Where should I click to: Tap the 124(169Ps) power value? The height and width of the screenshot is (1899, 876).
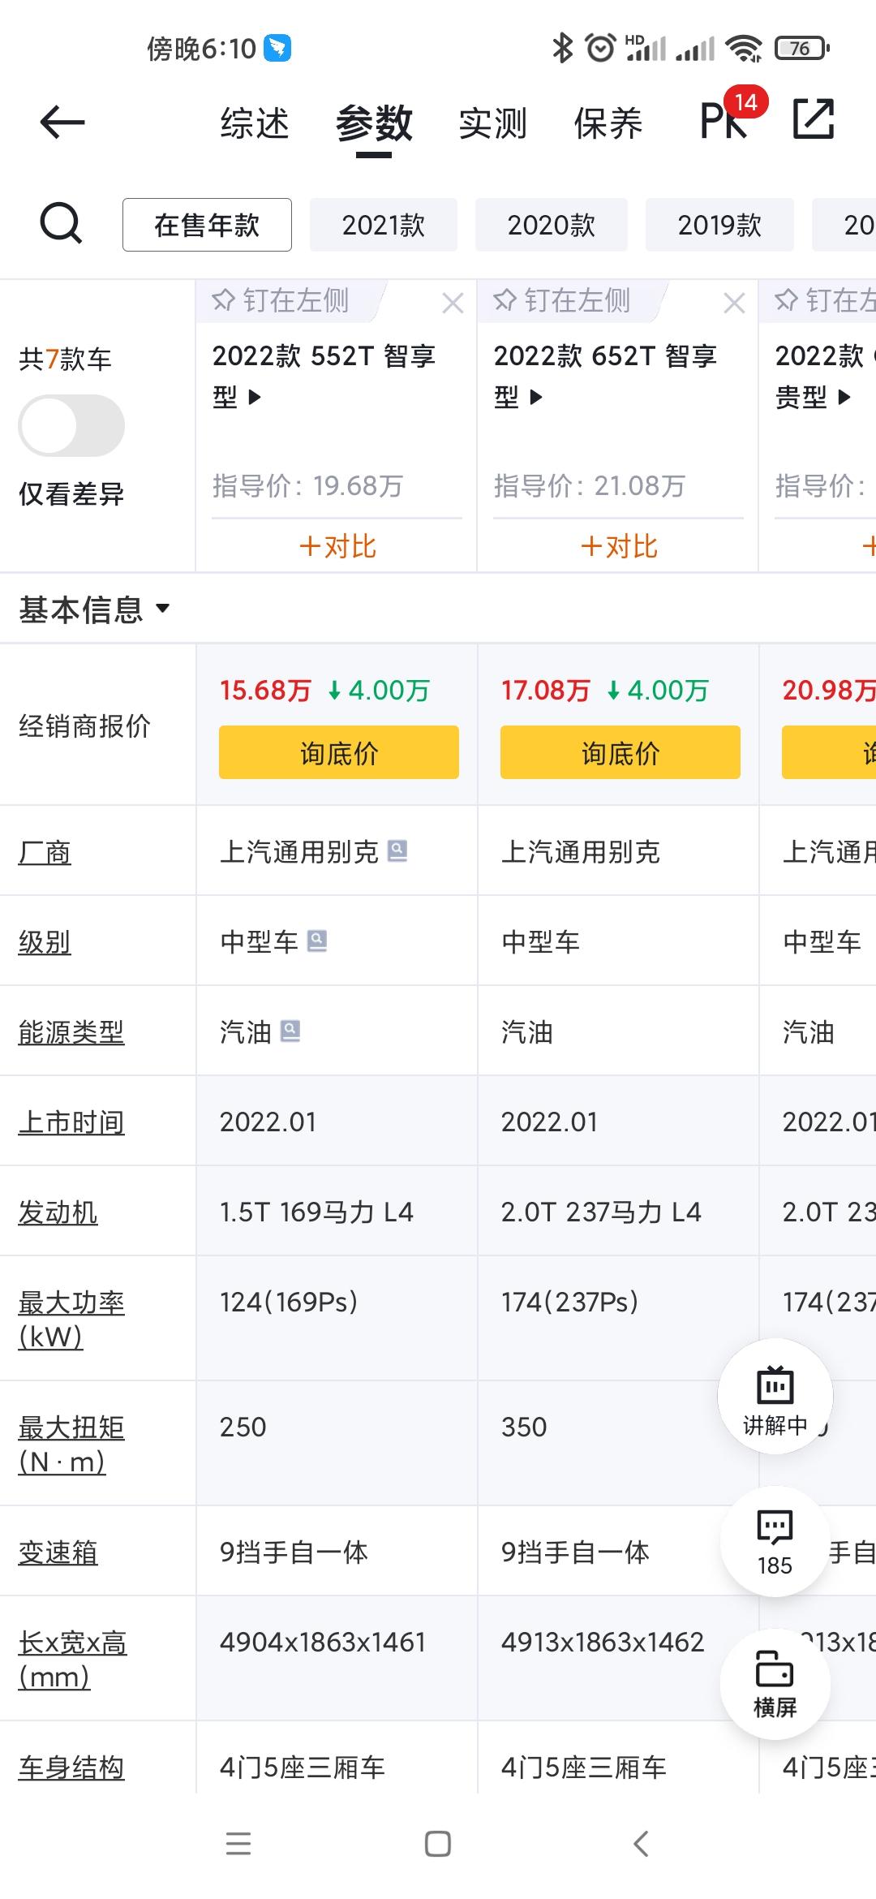(289, 1303)
